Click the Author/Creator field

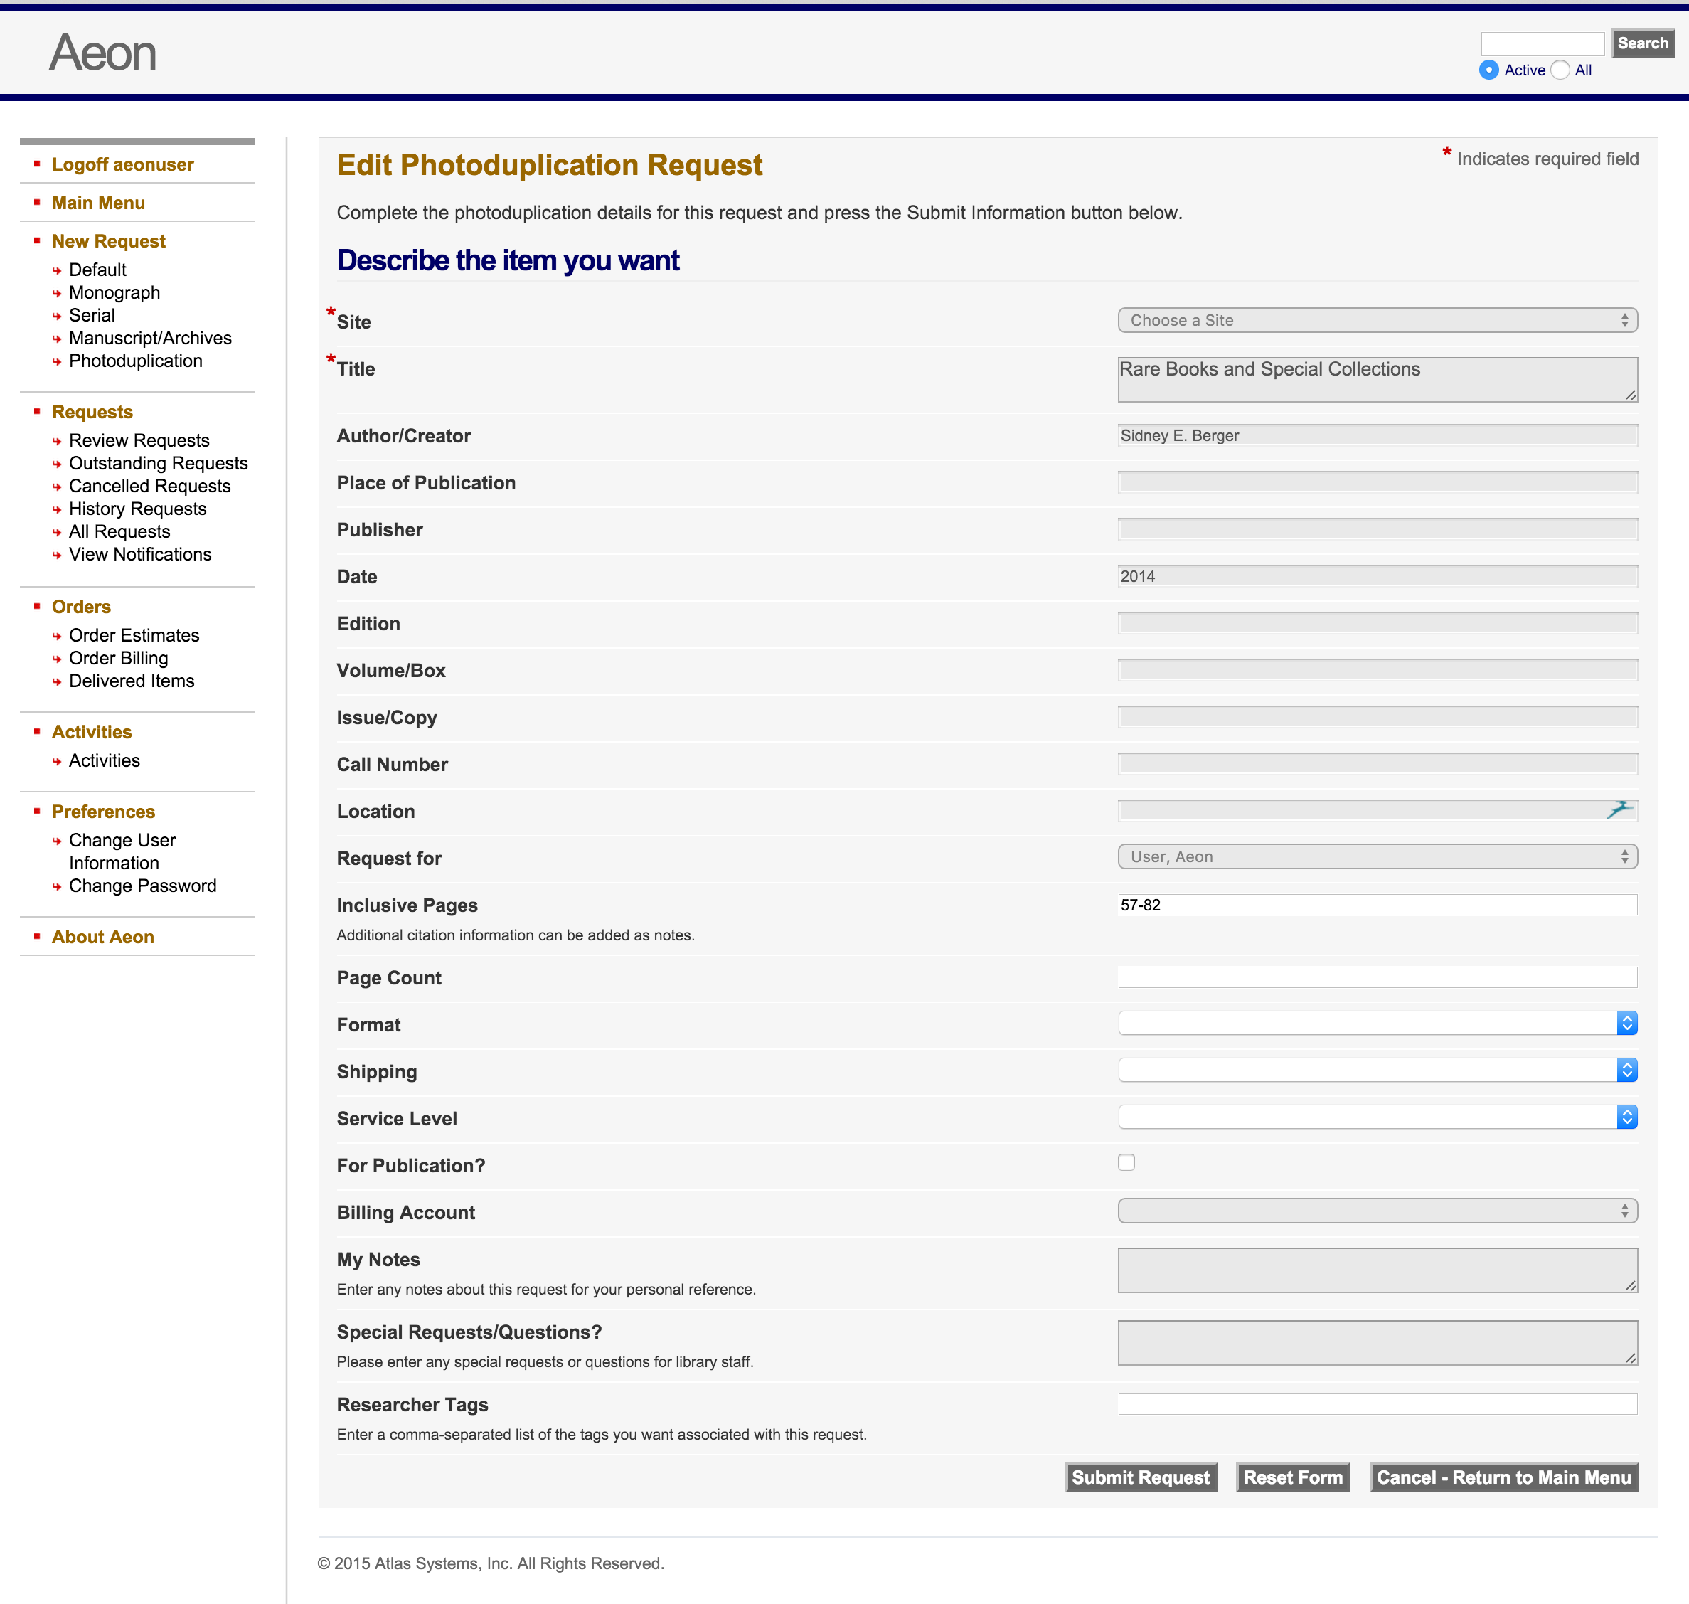coord(1377,435)
